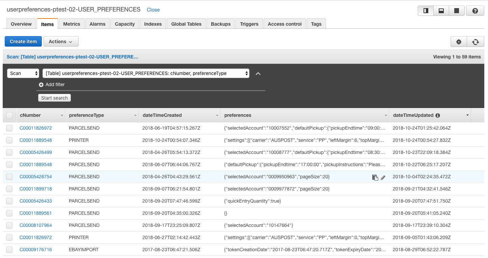Click the refresh items icon
488x258 pixels.
[x=476, y=42]
